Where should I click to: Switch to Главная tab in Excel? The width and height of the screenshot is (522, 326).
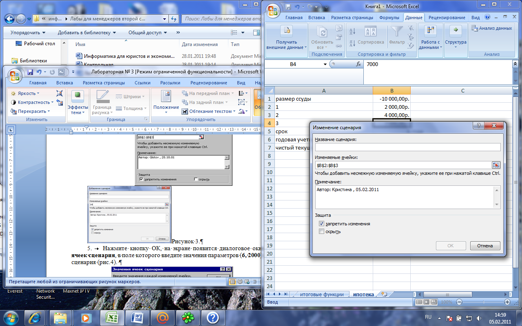point(294,18)
